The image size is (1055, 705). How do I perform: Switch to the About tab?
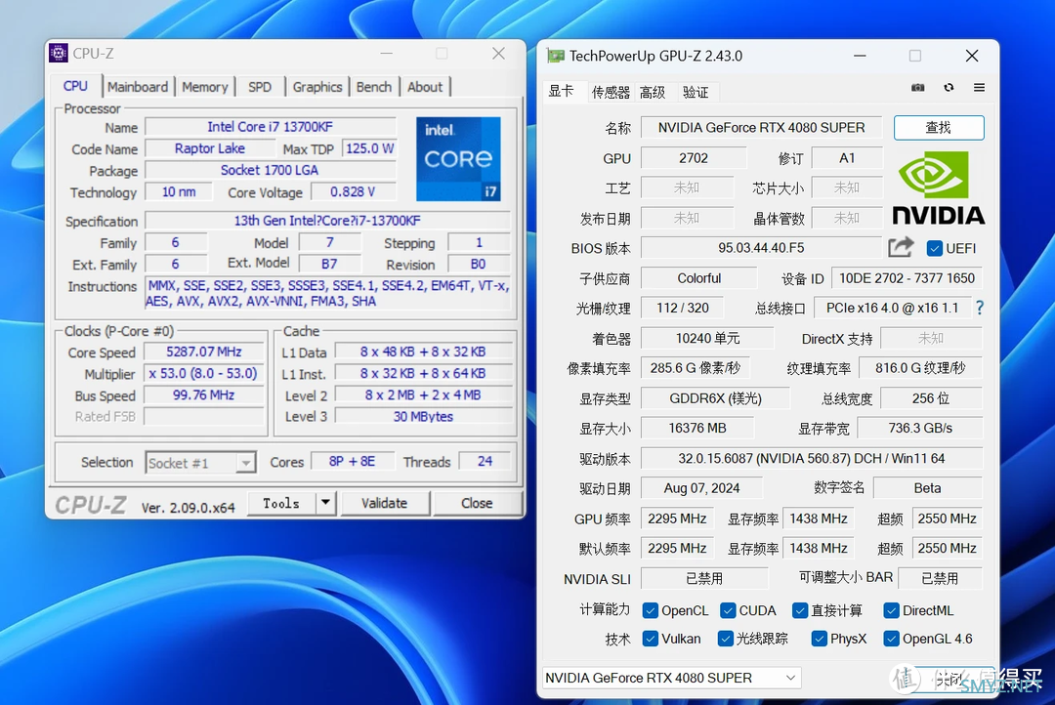425,87
